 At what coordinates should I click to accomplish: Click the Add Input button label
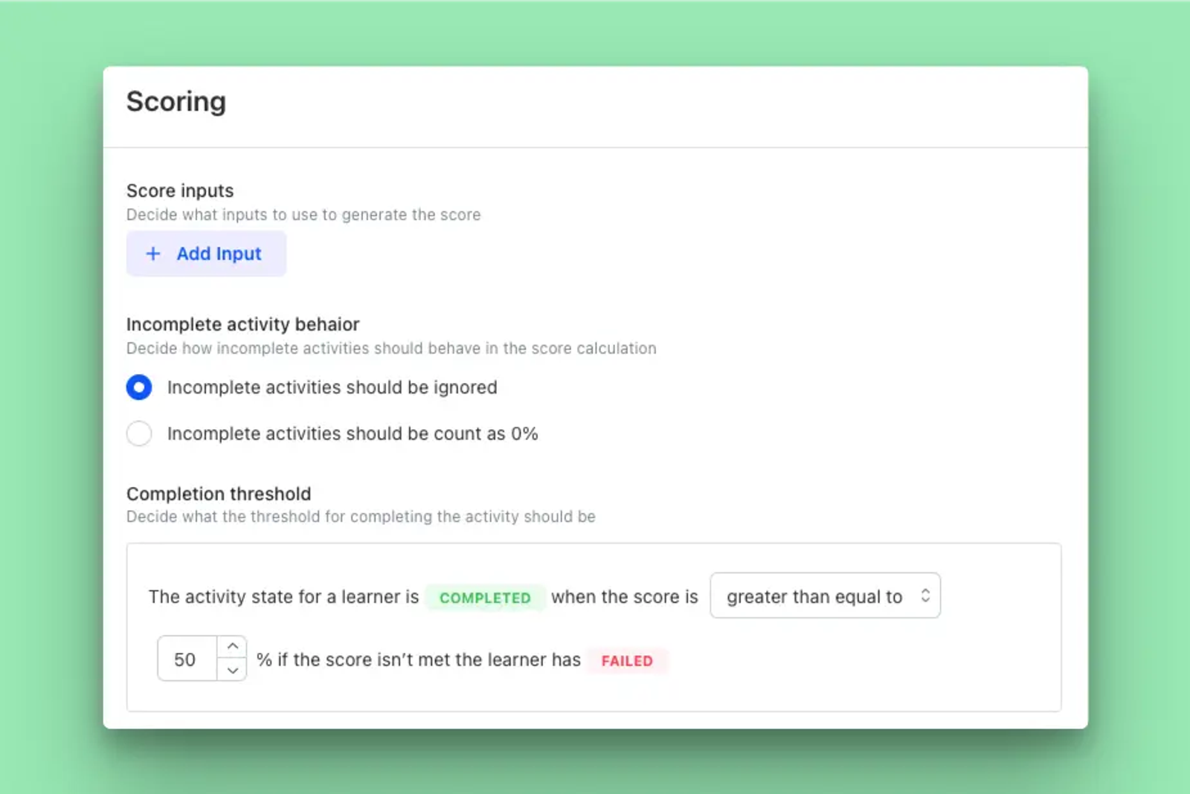coord(219,254)
